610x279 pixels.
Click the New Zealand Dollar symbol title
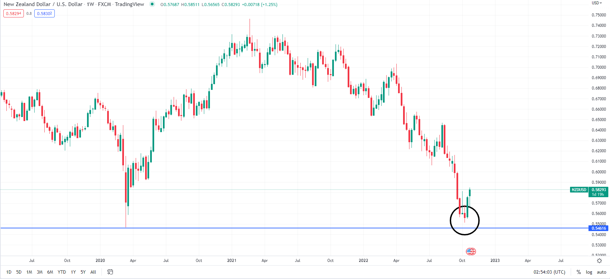pyautogui.click(x=43, y=4)
